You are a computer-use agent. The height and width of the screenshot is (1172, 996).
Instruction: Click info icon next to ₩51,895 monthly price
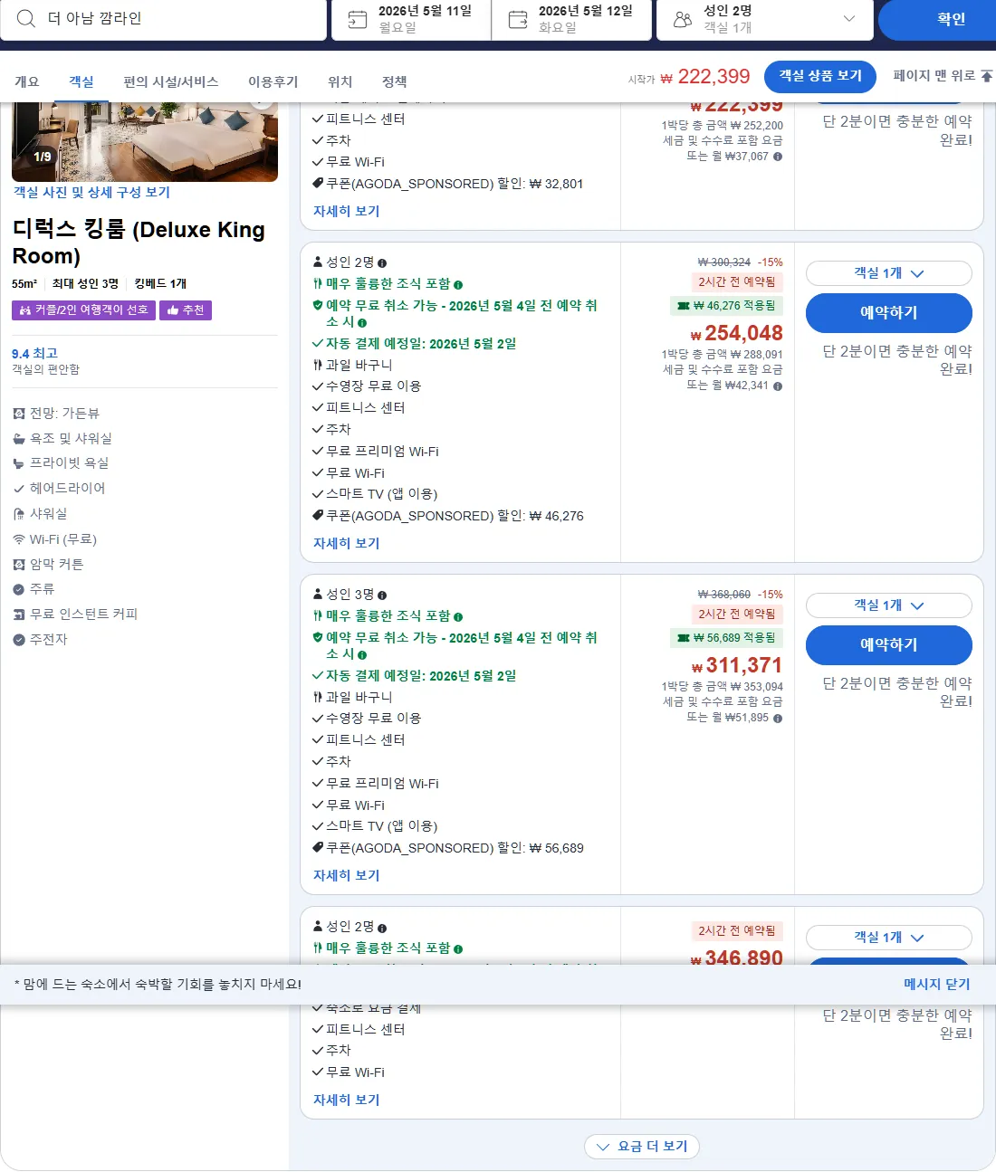[778, 718]
